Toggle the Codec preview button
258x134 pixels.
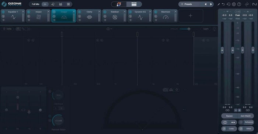click(229, 128)
